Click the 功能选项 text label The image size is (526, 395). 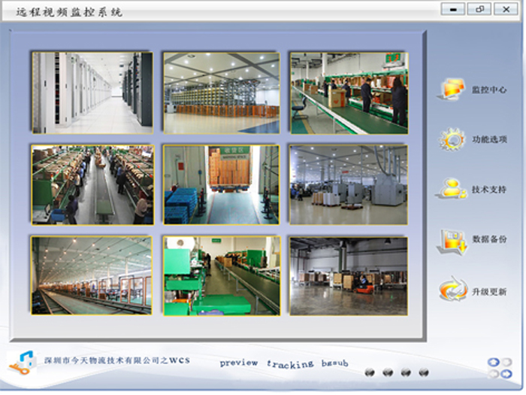point(489,140)
